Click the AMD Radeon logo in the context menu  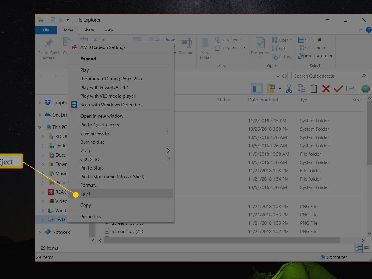[74, 47]
